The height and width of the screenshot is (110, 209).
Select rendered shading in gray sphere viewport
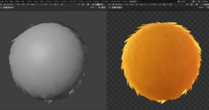pos(102,4)
